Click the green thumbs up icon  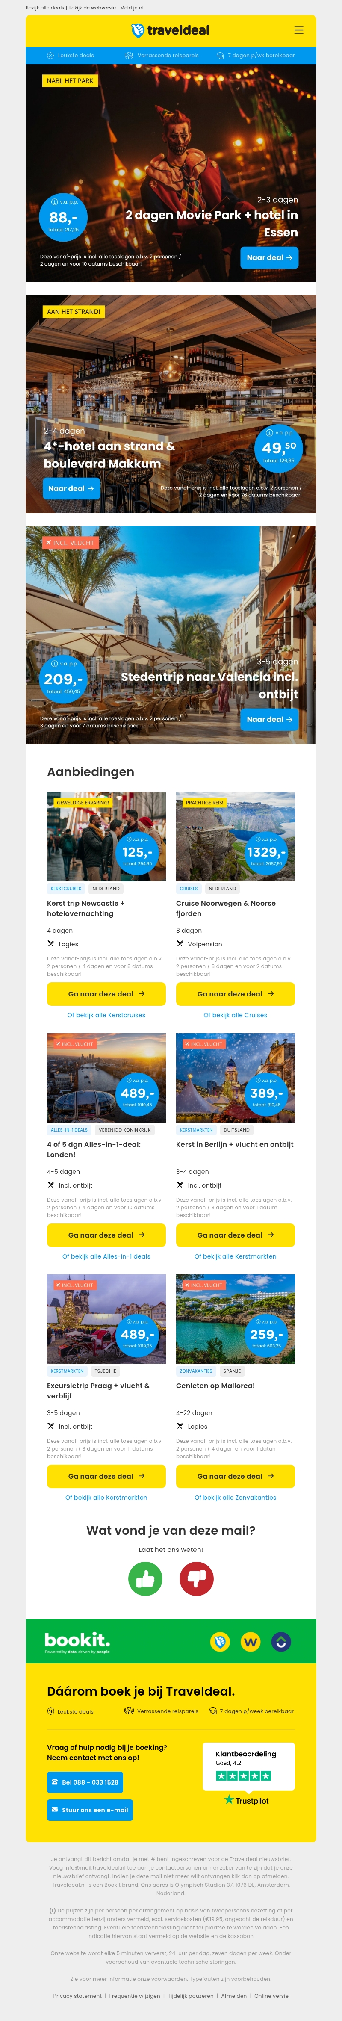click(145, 1578)
